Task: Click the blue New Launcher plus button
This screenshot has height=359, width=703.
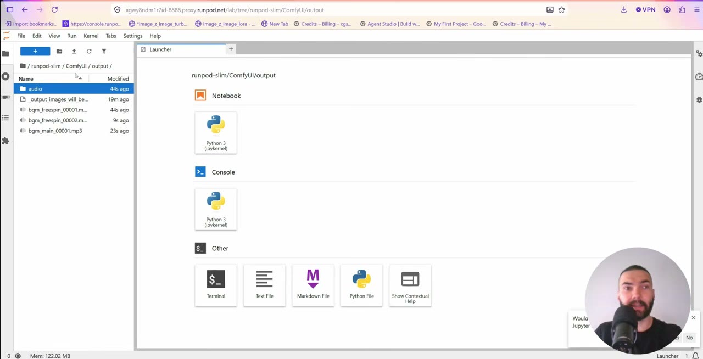Action: coord(35,51)
